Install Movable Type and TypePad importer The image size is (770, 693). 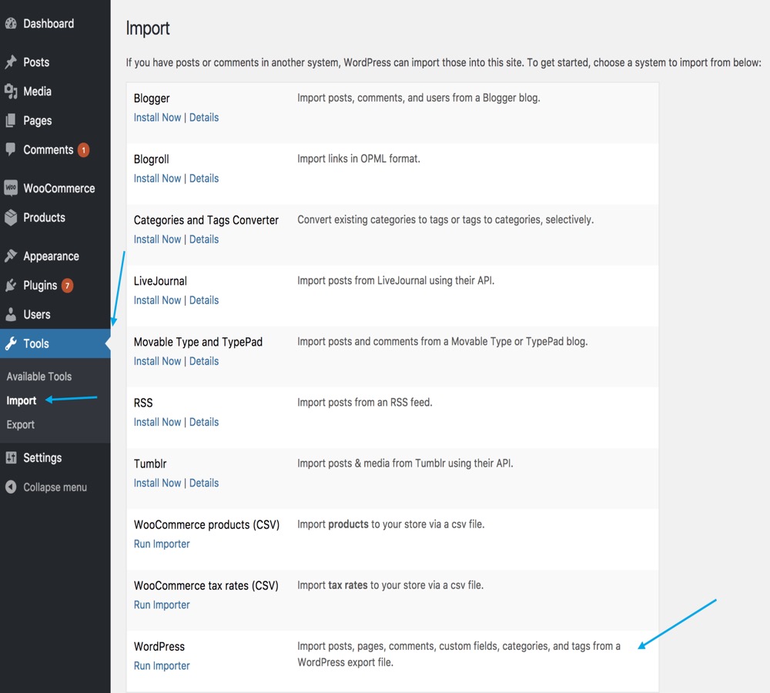[x=157, y=361]
